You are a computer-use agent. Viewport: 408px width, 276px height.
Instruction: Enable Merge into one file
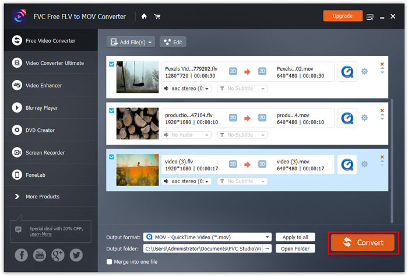(x=110, y=261)
